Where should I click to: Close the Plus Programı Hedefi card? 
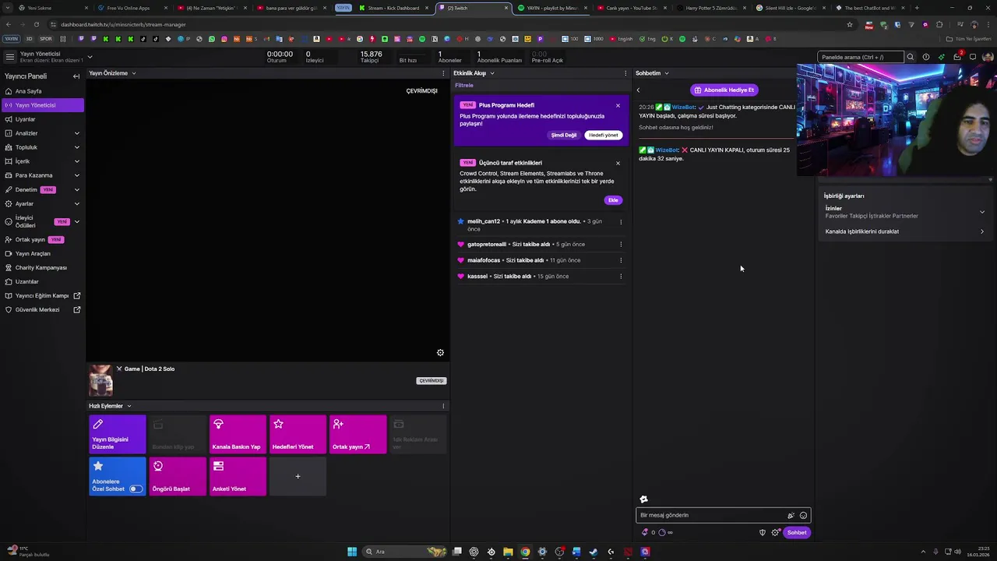618,105
